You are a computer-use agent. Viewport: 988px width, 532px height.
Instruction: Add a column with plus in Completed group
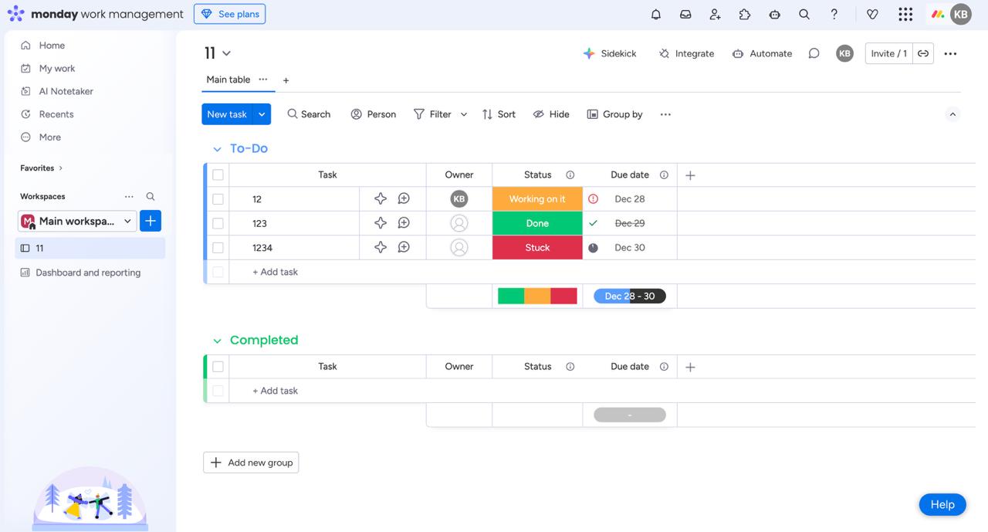[690, 367]
